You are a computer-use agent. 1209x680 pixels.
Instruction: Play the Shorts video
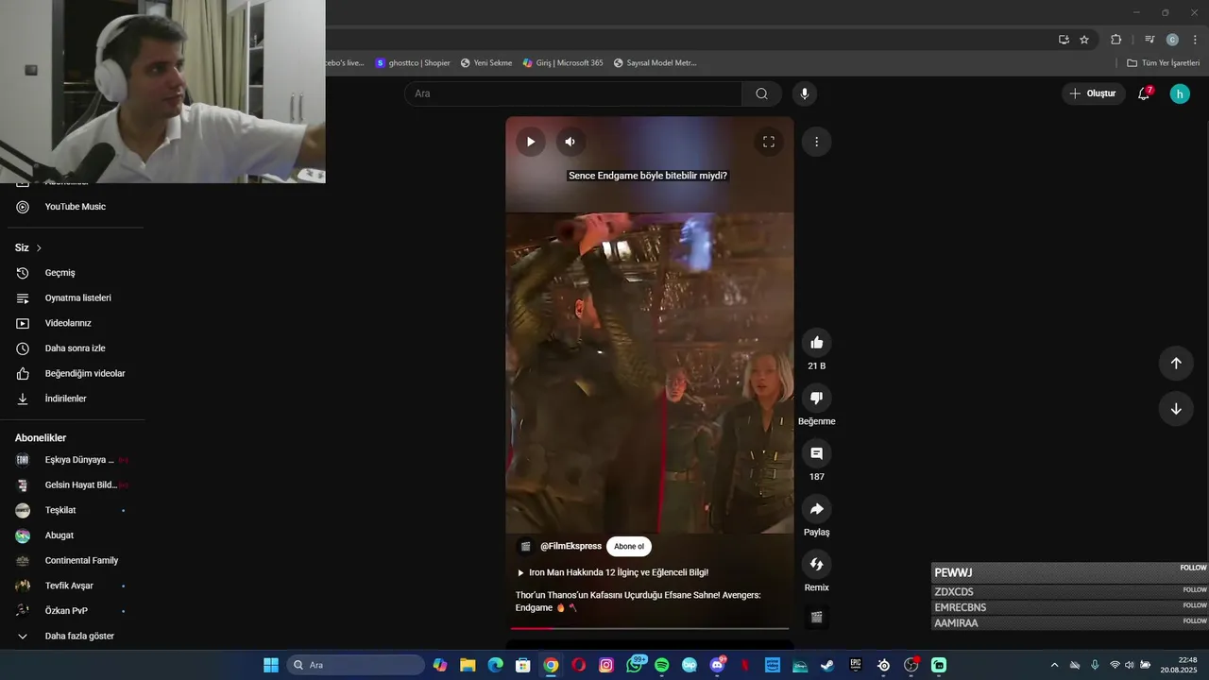[531, 142]
